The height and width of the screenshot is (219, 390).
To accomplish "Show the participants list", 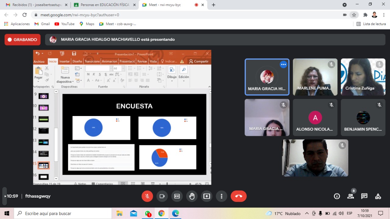I will tap(351, 196).
